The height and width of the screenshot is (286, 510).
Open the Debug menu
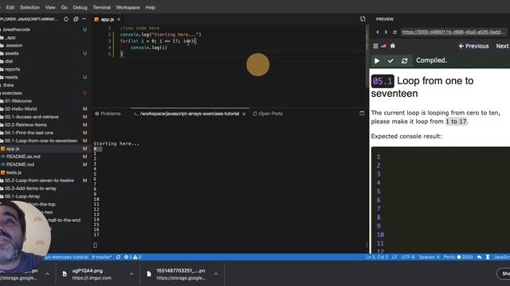(80, 7)
